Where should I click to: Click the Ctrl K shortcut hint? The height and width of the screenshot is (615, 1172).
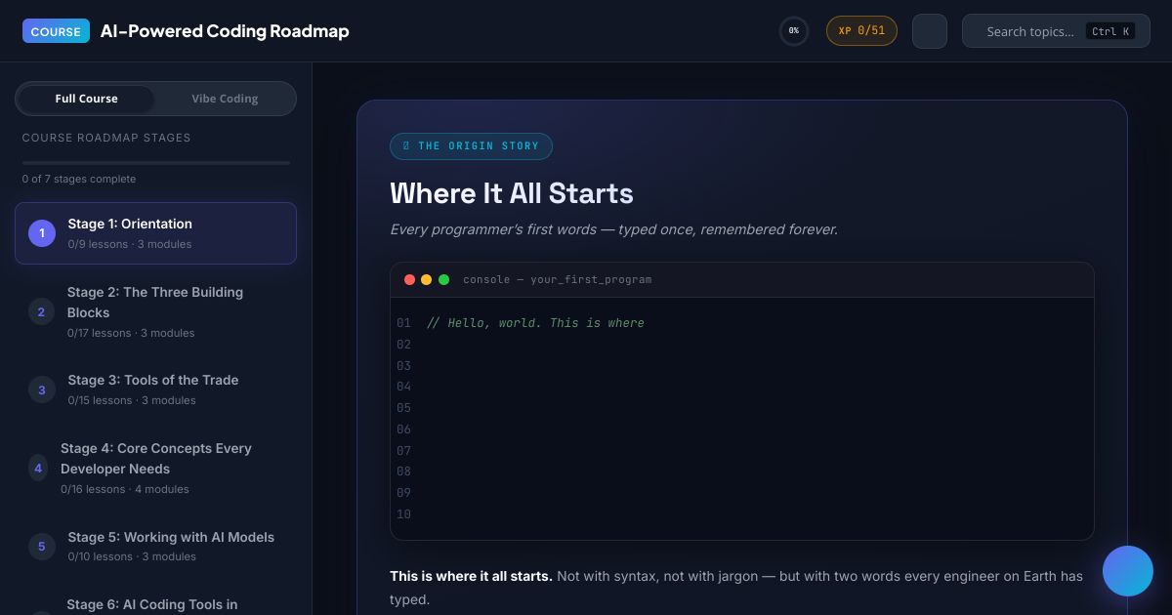click(x=1110, y=31)
